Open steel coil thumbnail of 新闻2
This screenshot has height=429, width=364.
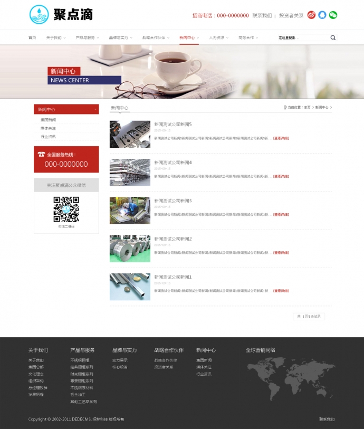[x=130, y=249]
